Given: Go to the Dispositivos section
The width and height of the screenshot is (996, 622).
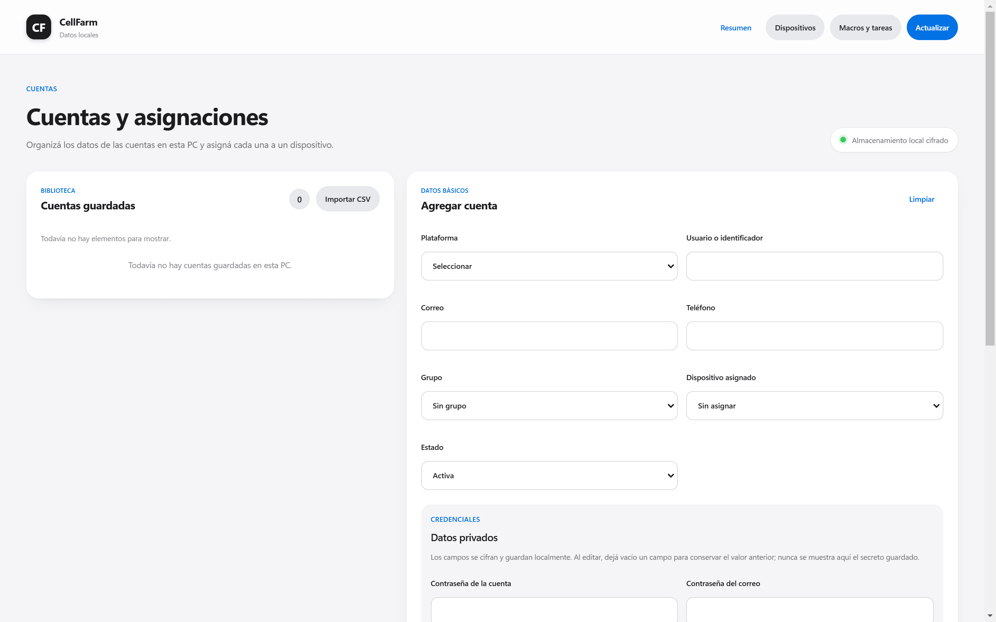Looking at the screenshot, I should click(x=795, y=28).
